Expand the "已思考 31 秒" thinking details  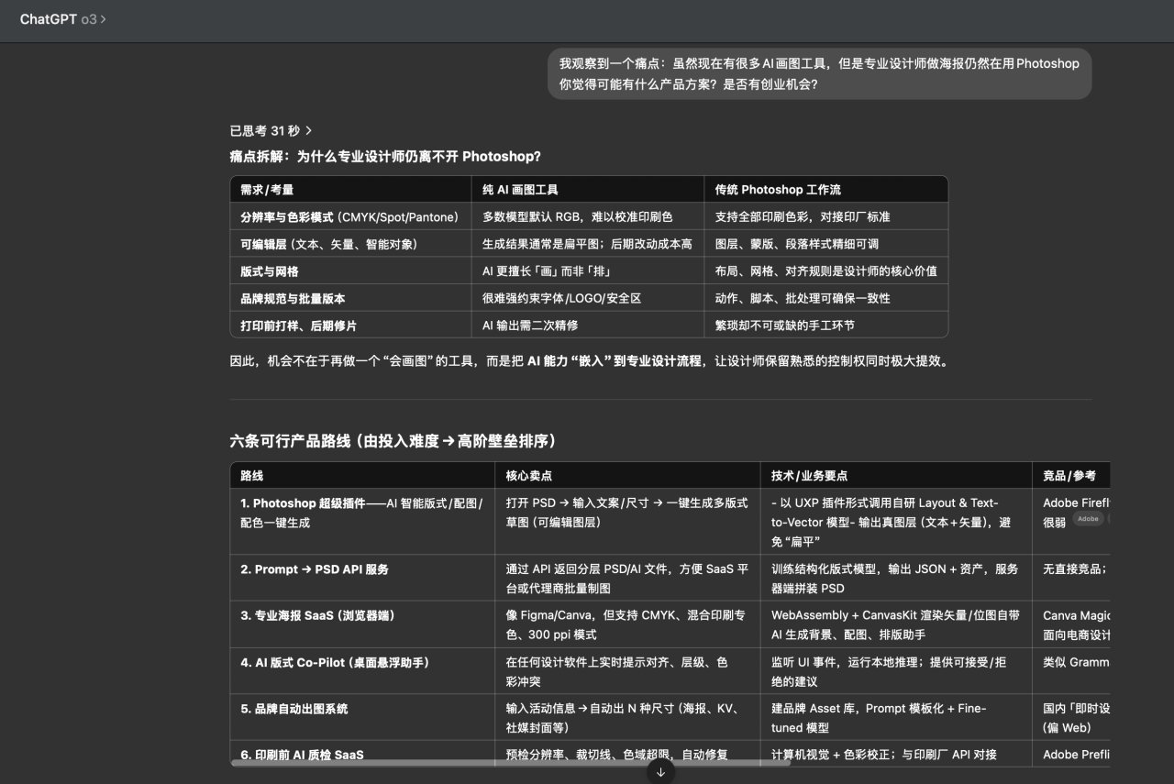271,131
